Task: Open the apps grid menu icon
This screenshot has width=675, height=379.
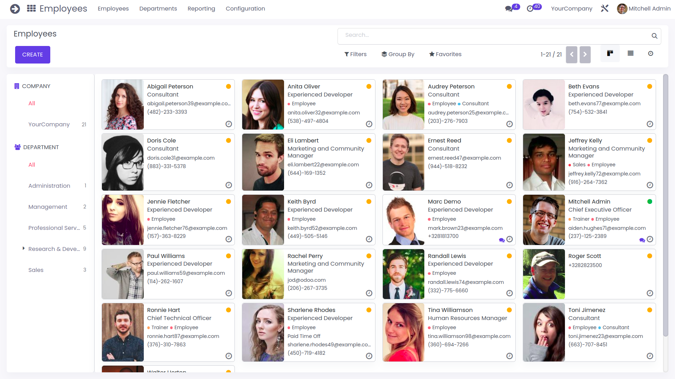Action: point(31,8)
